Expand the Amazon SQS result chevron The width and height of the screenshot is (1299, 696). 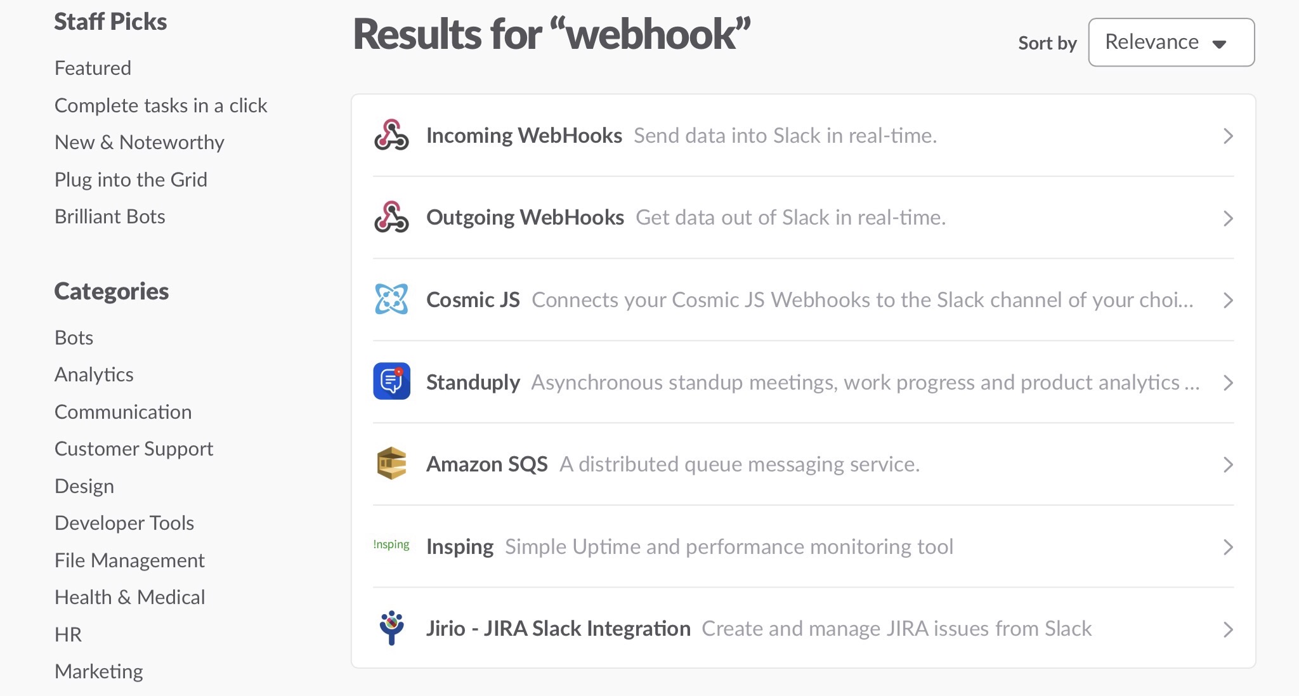pos(1229,464)
